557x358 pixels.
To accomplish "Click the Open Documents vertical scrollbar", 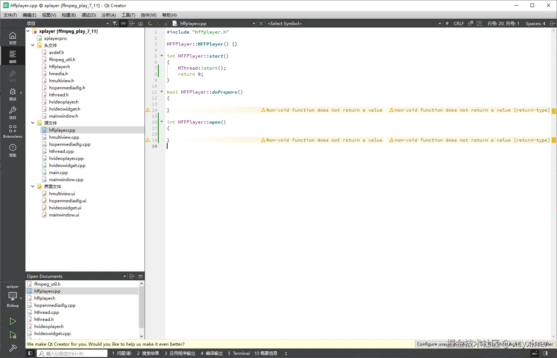I will pyautogui.click(x=141, y=307).
